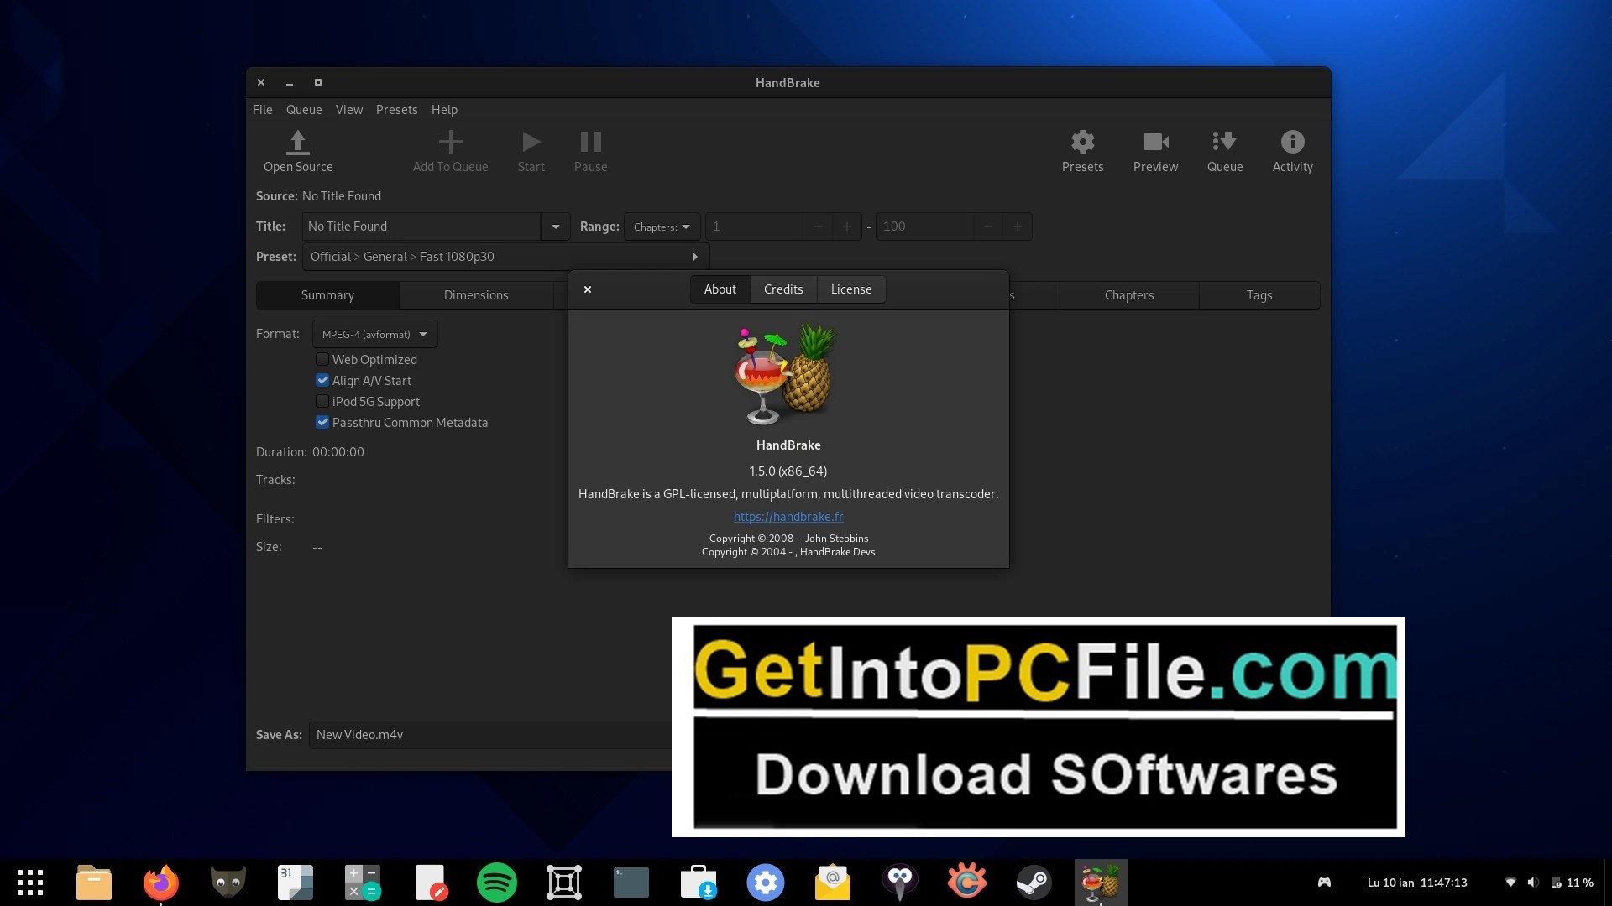Switch to the Dimensions tab
1612x906 pixels.
[476, 295]
